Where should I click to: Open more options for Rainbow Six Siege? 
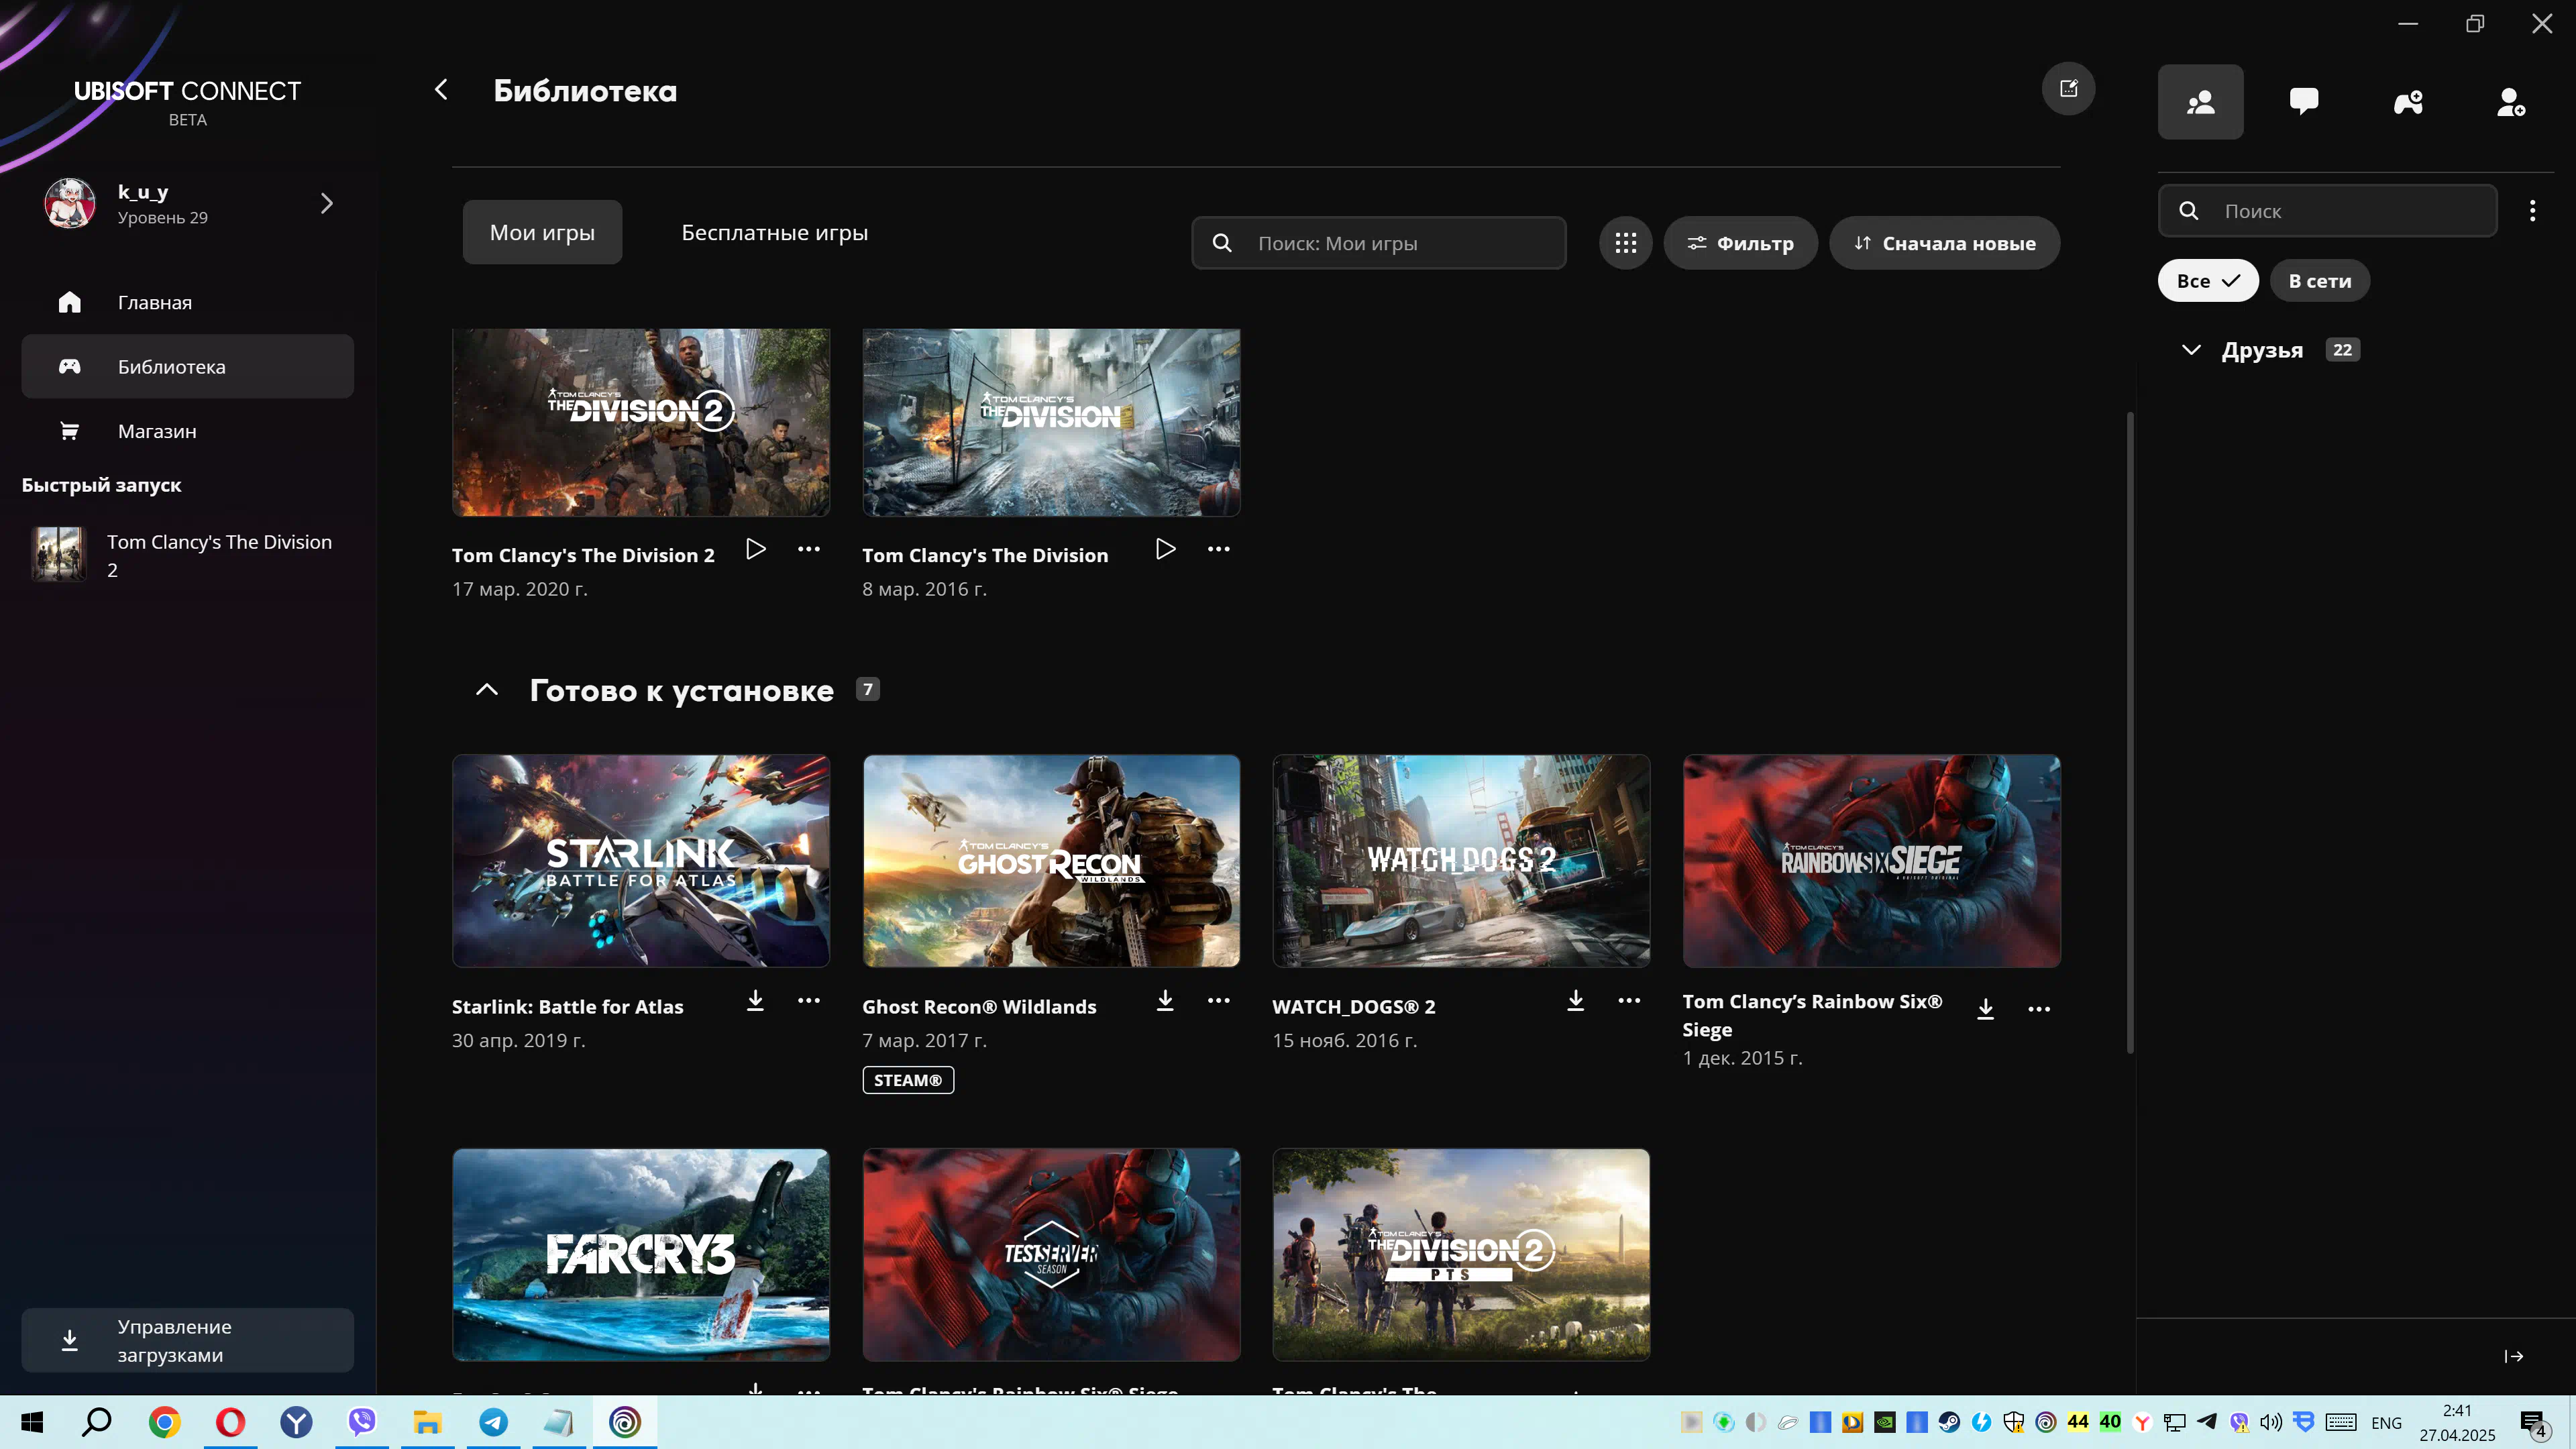2039,1009
